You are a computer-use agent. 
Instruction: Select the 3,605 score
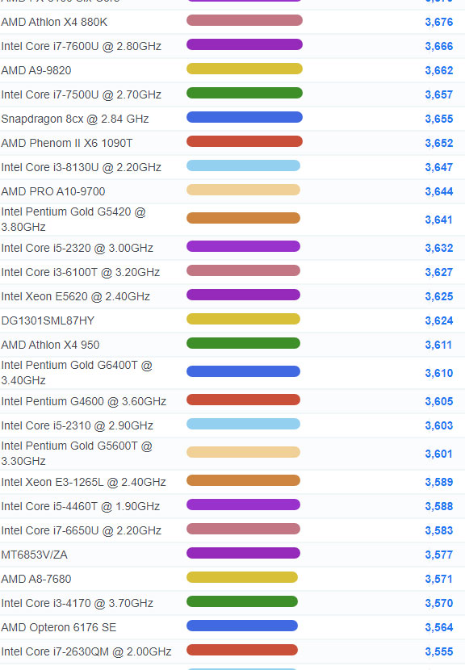439,402
